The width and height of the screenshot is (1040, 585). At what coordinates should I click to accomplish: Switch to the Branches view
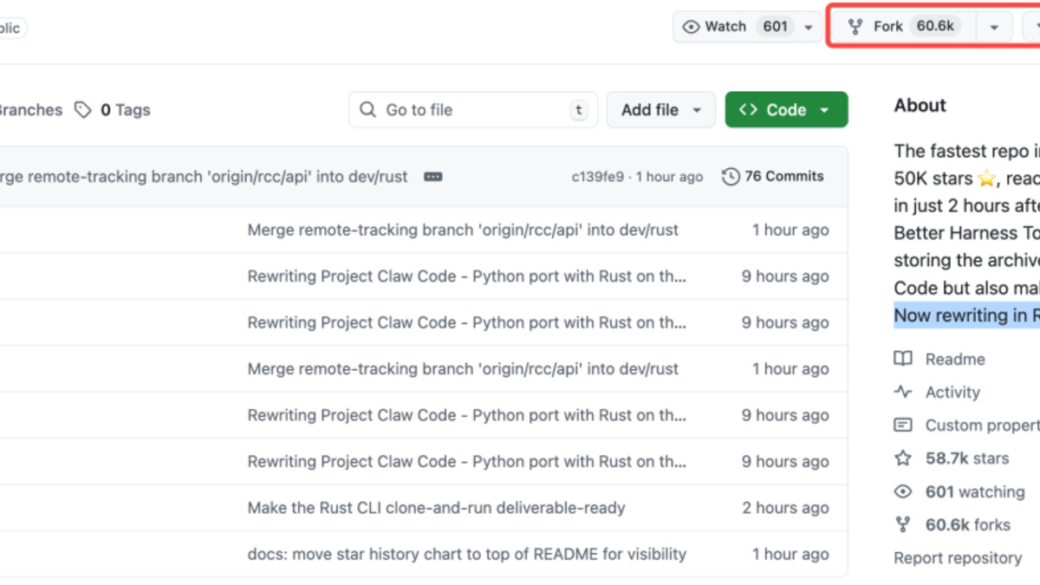click(x=31, y=110)
